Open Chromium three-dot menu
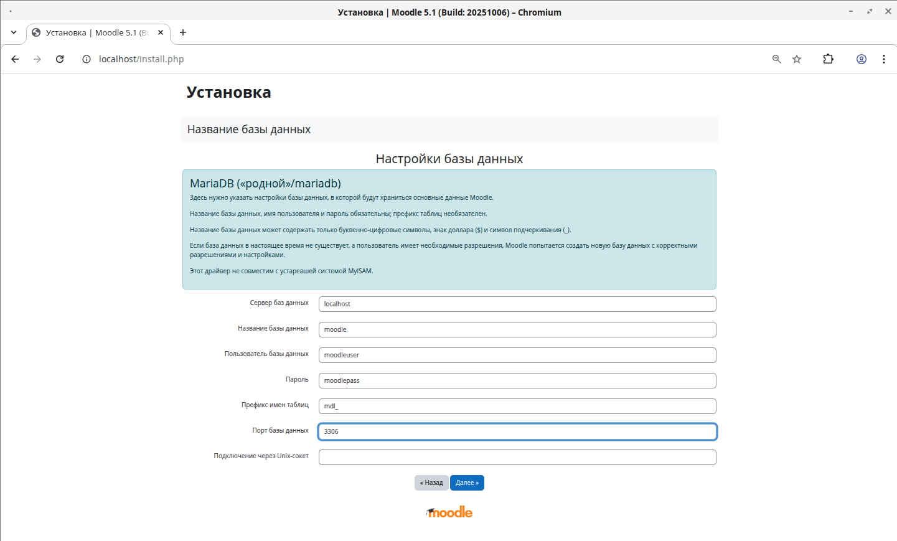Screen dimensions: 897x541 [884, 59]
